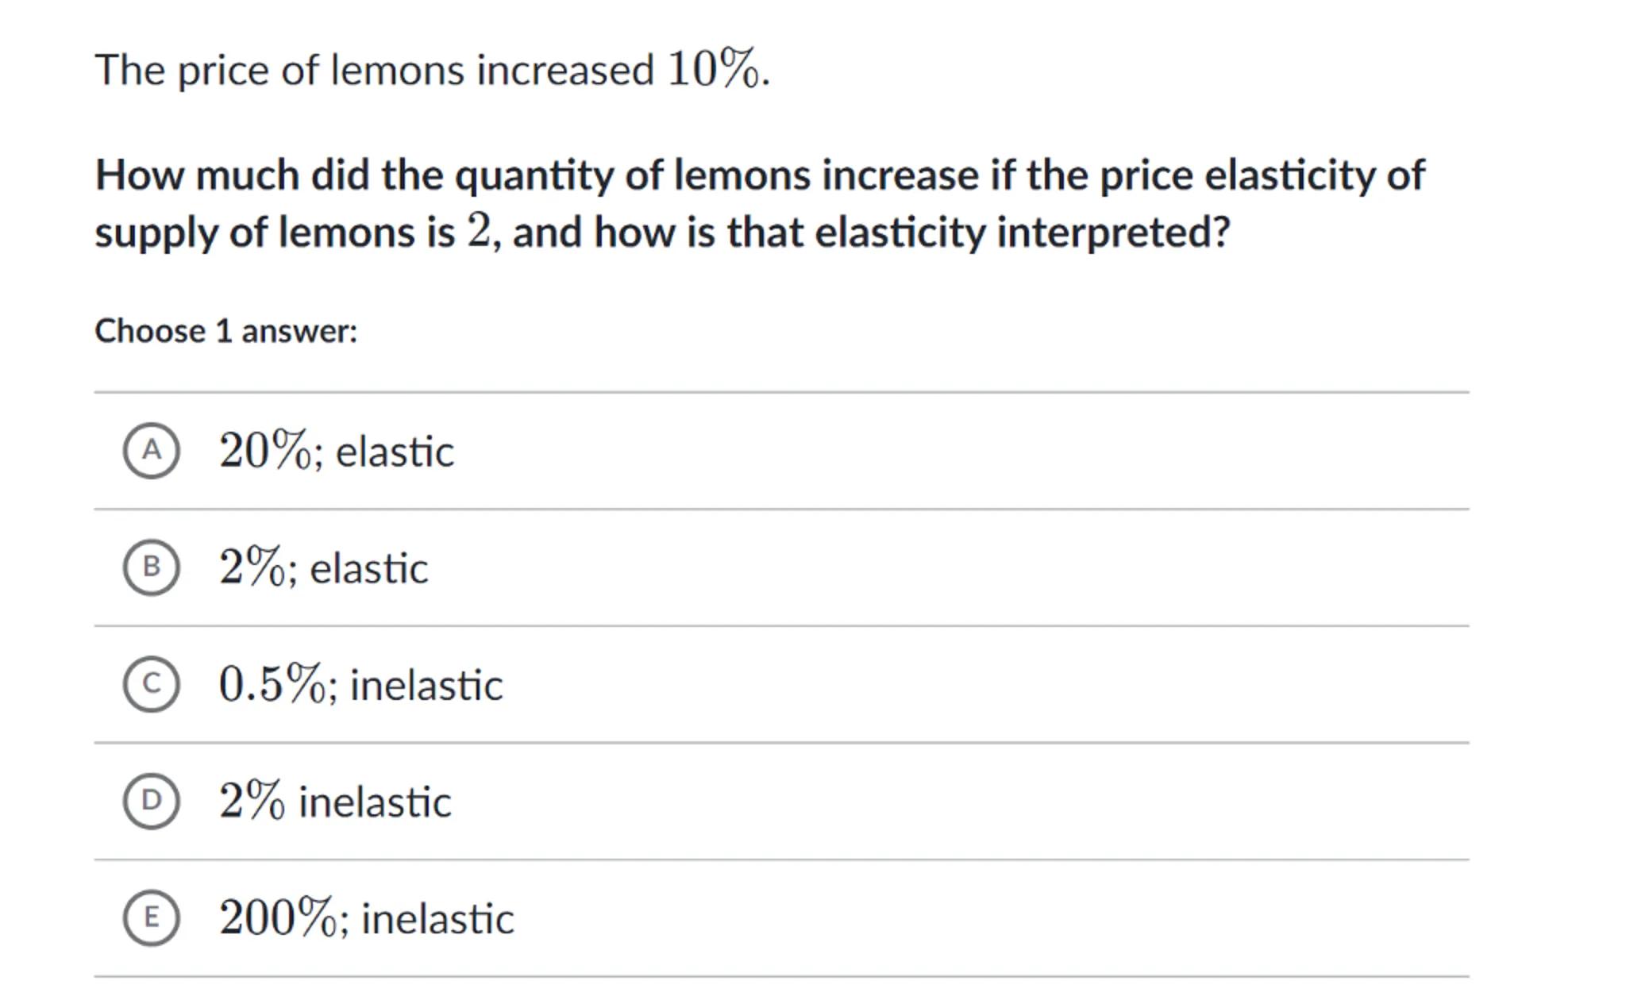Click the "Choose 1 answer:" label
The height and width of the screenshot is (996, 1626).
[226, 331]
